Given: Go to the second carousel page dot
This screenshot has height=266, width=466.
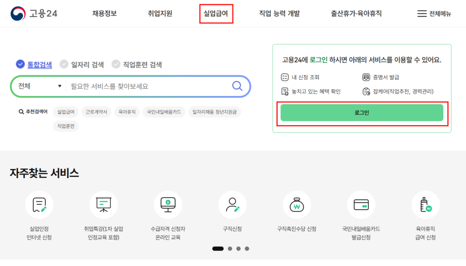Looking at the screenshot, I should 230,249.
